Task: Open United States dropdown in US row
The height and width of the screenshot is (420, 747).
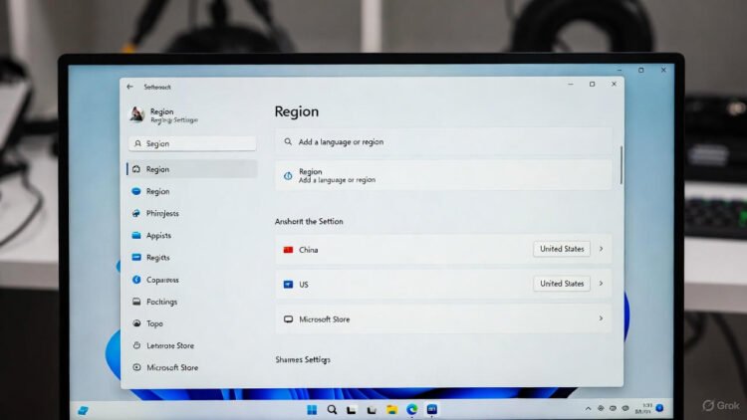Action: pos(562,284)
